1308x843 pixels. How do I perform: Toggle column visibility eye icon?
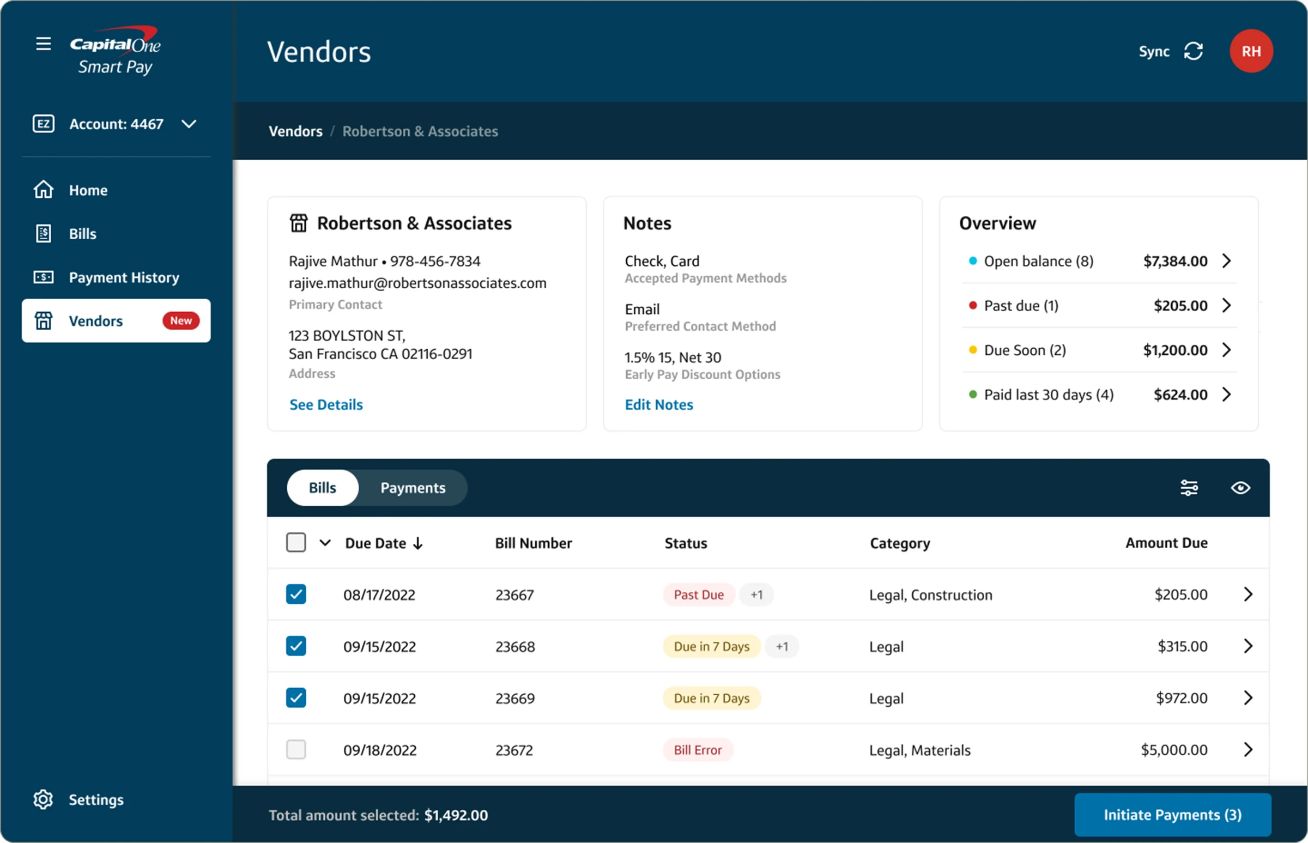coord(1240,488)
